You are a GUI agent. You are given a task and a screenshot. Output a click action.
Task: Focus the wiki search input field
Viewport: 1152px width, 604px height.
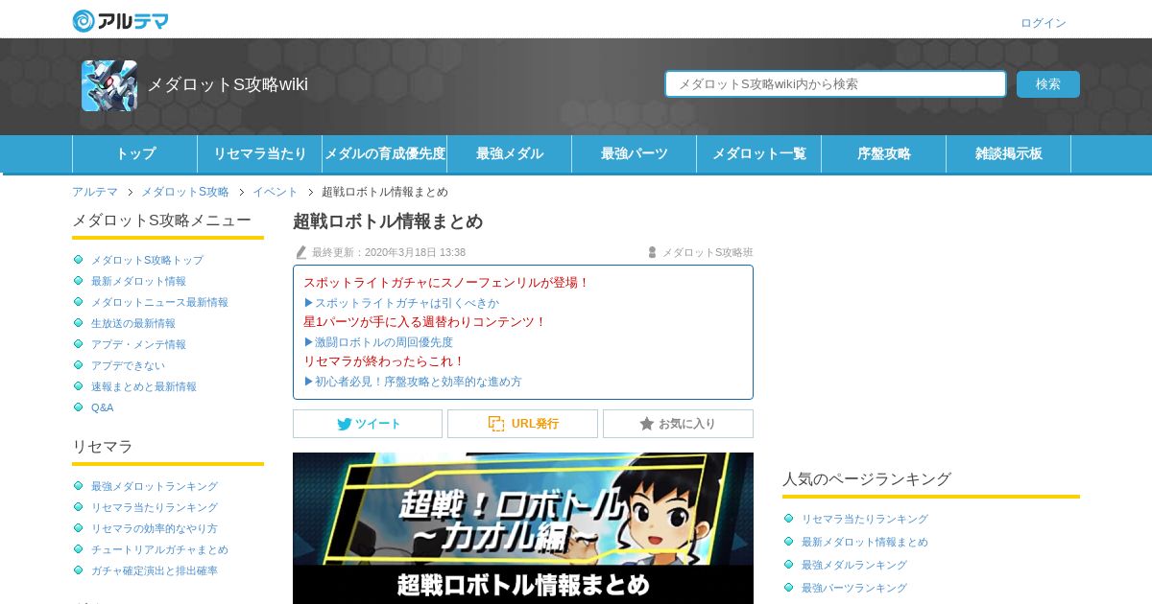835,84
